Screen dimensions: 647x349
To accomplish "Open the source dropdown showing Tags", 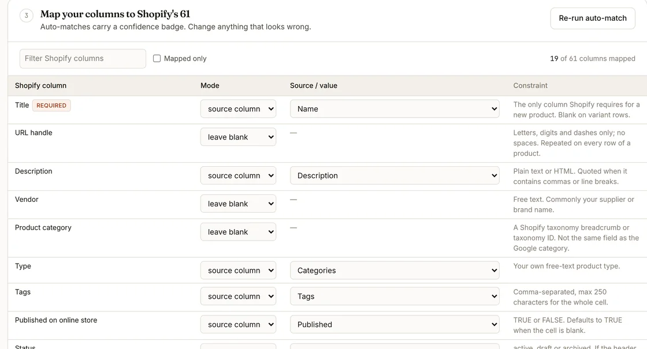I will point(395,297).
